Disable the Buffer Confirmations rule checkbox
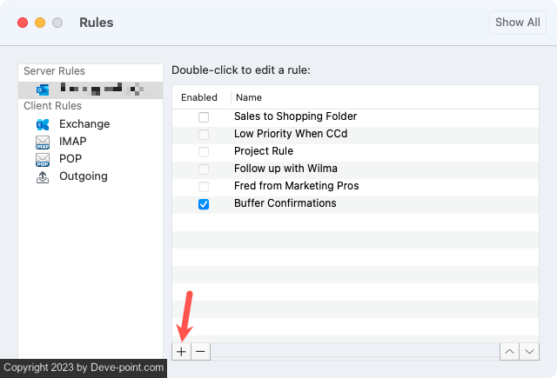 (x=204, y=204)
